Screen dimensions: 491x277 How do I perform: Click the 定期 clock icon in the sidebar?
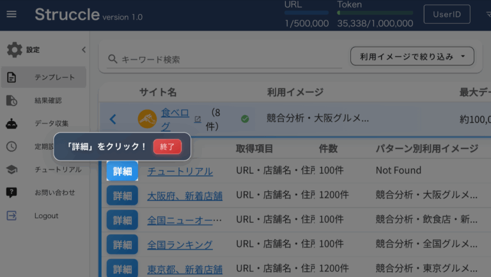tap(12, 146)
